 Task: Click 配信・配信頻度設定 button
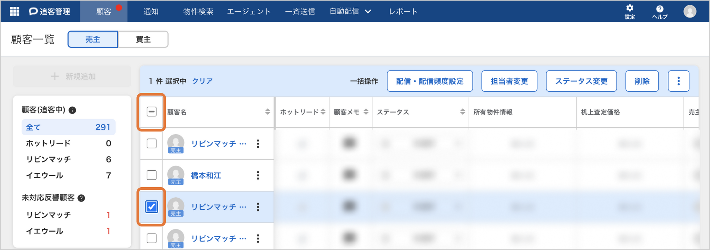point(430,81)
